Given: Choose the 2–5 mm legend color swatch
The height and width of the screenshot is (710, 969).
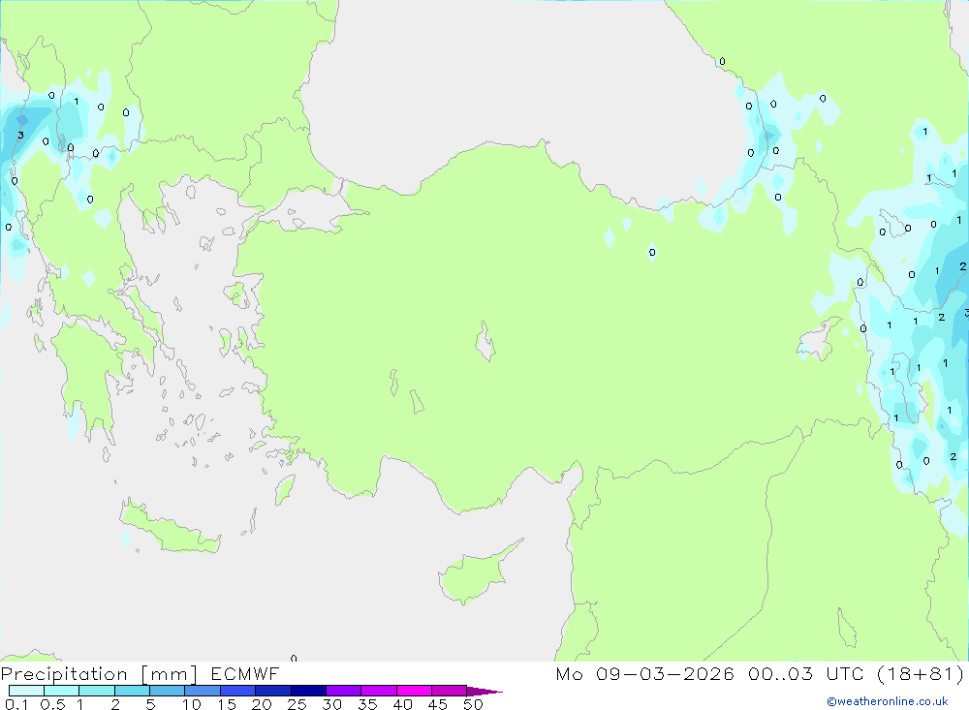Looking at the screenshot, I should 132,691.
